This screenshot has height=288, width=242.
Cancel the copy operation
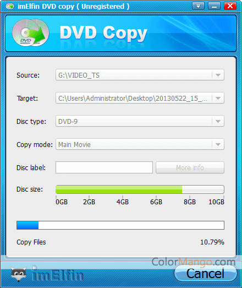point(206,274)
